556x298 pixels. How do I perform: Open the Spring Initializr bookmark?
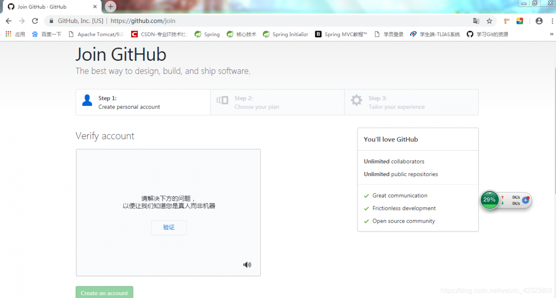pos(285,34)
